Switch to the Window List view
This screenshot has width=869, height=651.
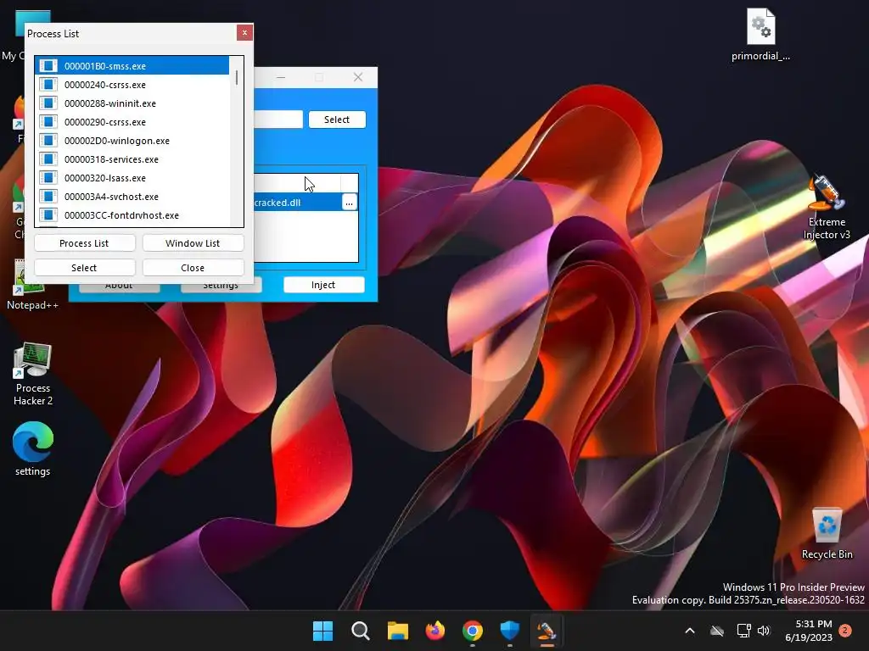193,243
